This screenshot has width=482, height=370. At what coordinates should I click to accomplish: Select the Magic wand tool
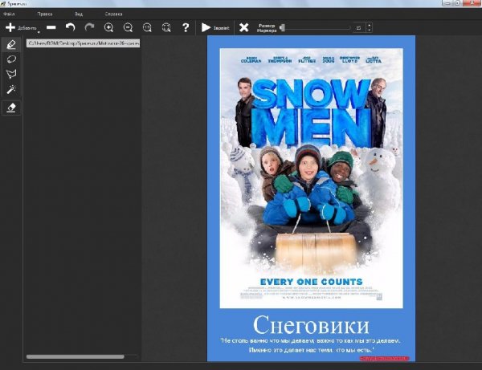click(x=11, y=89)
